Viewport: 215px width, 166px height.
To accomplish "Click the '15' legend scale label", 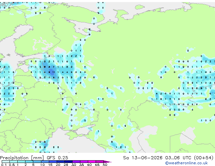I will pyautogui.click(x=50, y=165).
